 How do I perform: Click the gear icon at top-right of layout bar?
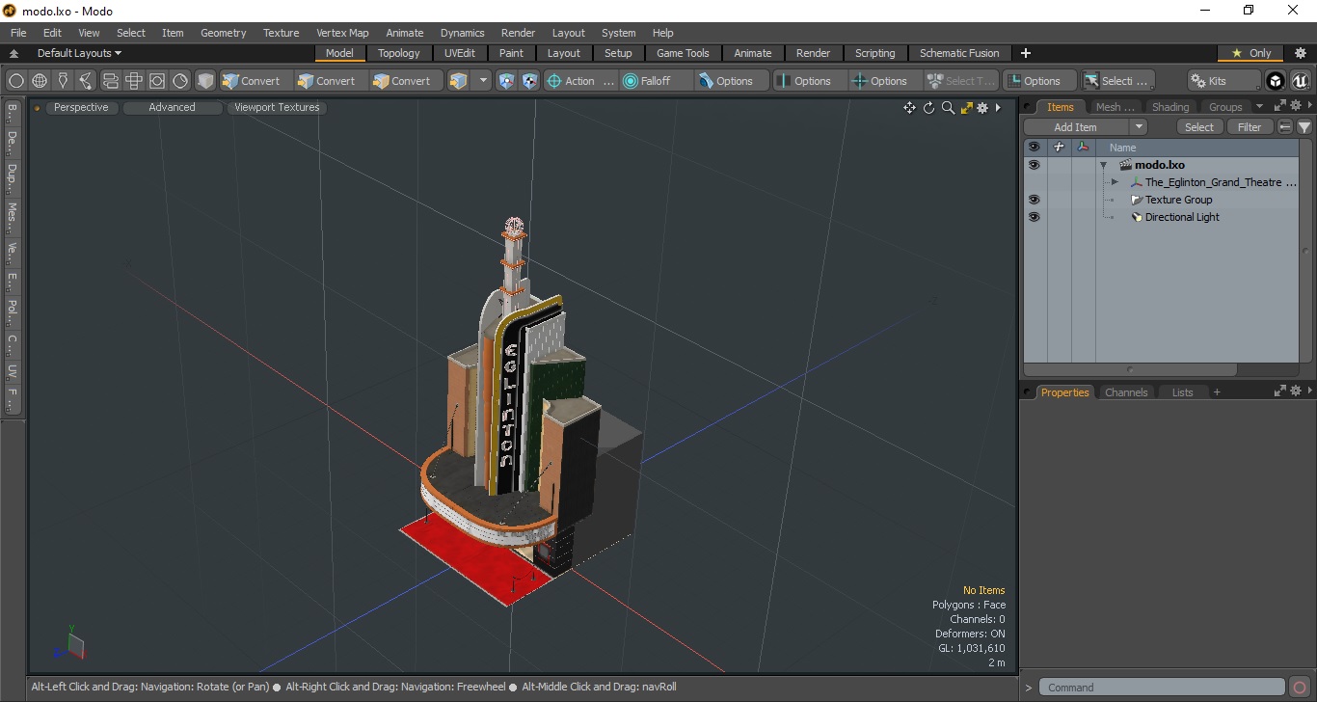1301,53
